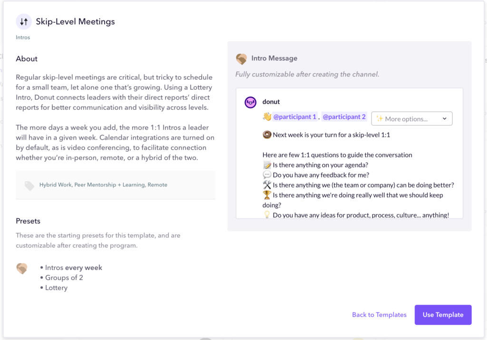Image resolution: width=487 pixels, height=340 pixels.
Task: Select the Intros label under the title
Action: point(23,37)
